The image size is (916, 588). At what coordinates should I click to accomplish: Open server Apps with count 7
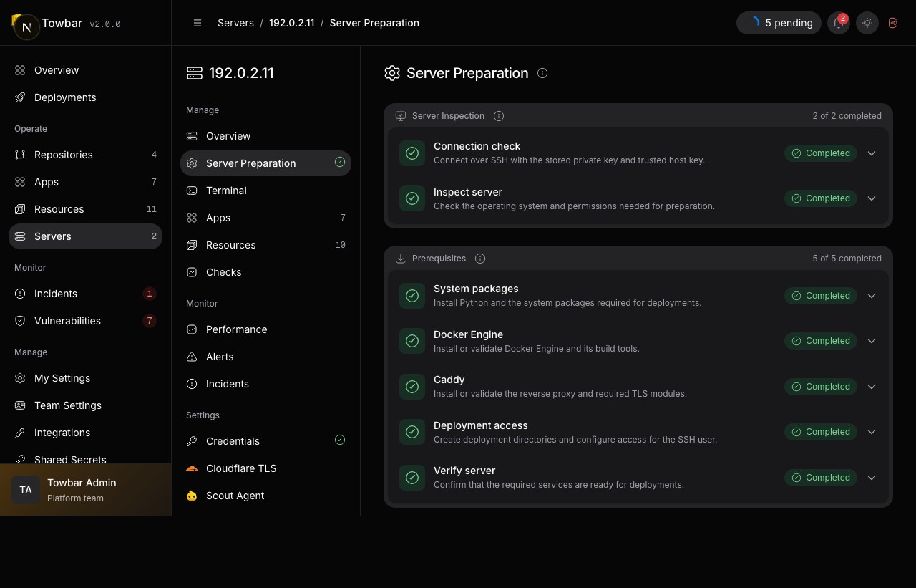click(265, 218)
